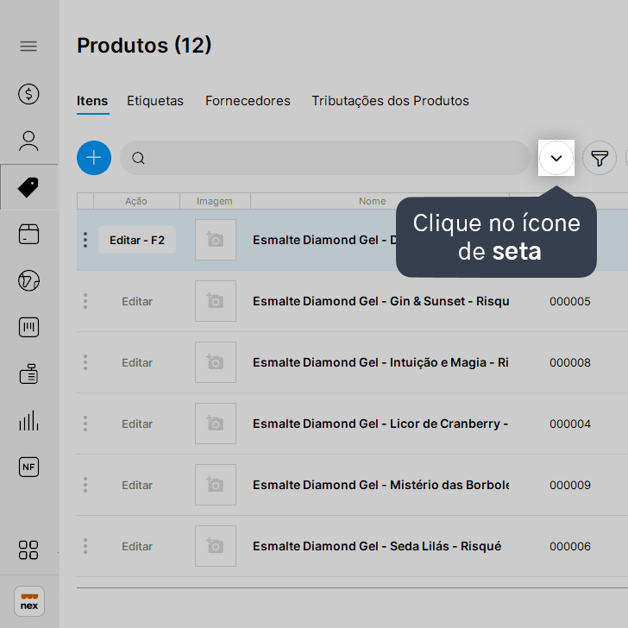
Task: Open the cash register sidebar icon
Action: tap(28, 374)
